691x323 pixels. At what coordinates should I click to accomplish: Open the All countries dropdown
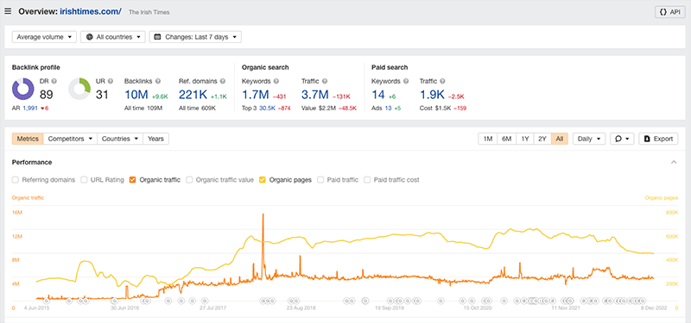(x=113, y=37)
